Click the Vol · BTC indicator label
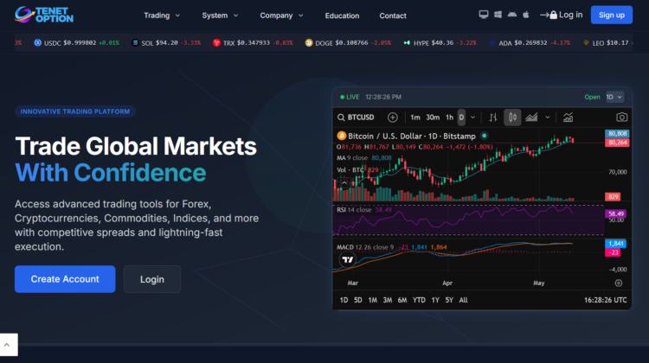 pyautogui.click(x=350, y=170)
